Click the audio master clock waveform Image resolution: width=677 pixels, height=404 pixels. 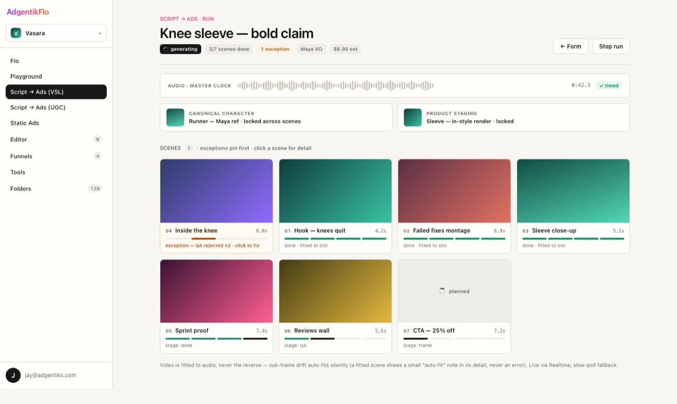pos(335,85)
